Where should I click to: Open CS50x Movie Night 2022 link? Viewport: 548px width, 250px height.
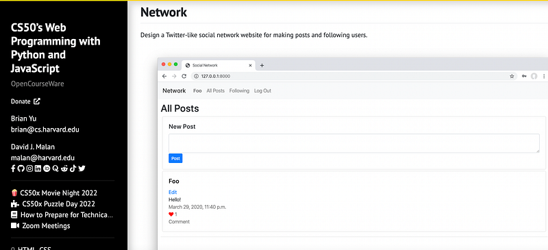pyautogui.click(x=58, y=192)
